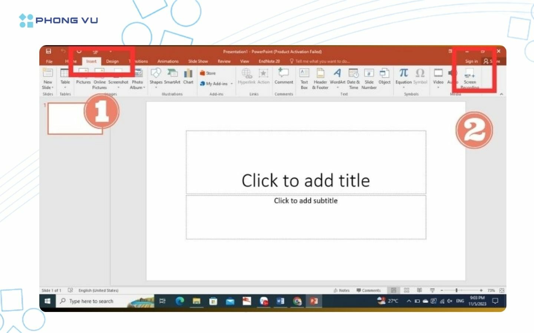The width and height of the screenshot is (534, 333).
Task: Click the zoom slider handle
Action: pos(456,290)
